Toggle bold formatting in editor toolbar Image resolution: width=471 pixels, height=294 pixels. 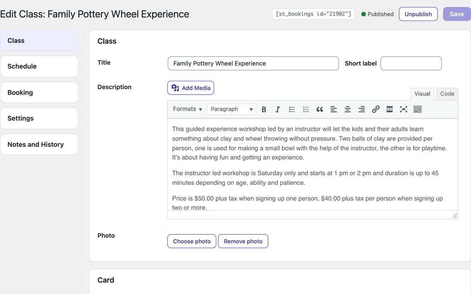tap(264, 109)
